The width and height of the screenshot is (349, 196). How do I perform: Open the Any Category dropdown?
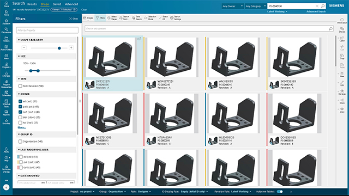(256, 6)
